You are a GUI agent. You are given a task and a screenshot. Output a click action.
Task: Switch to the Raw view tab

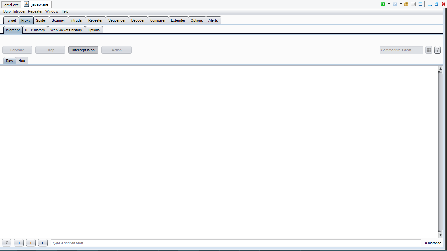point(9,61)
